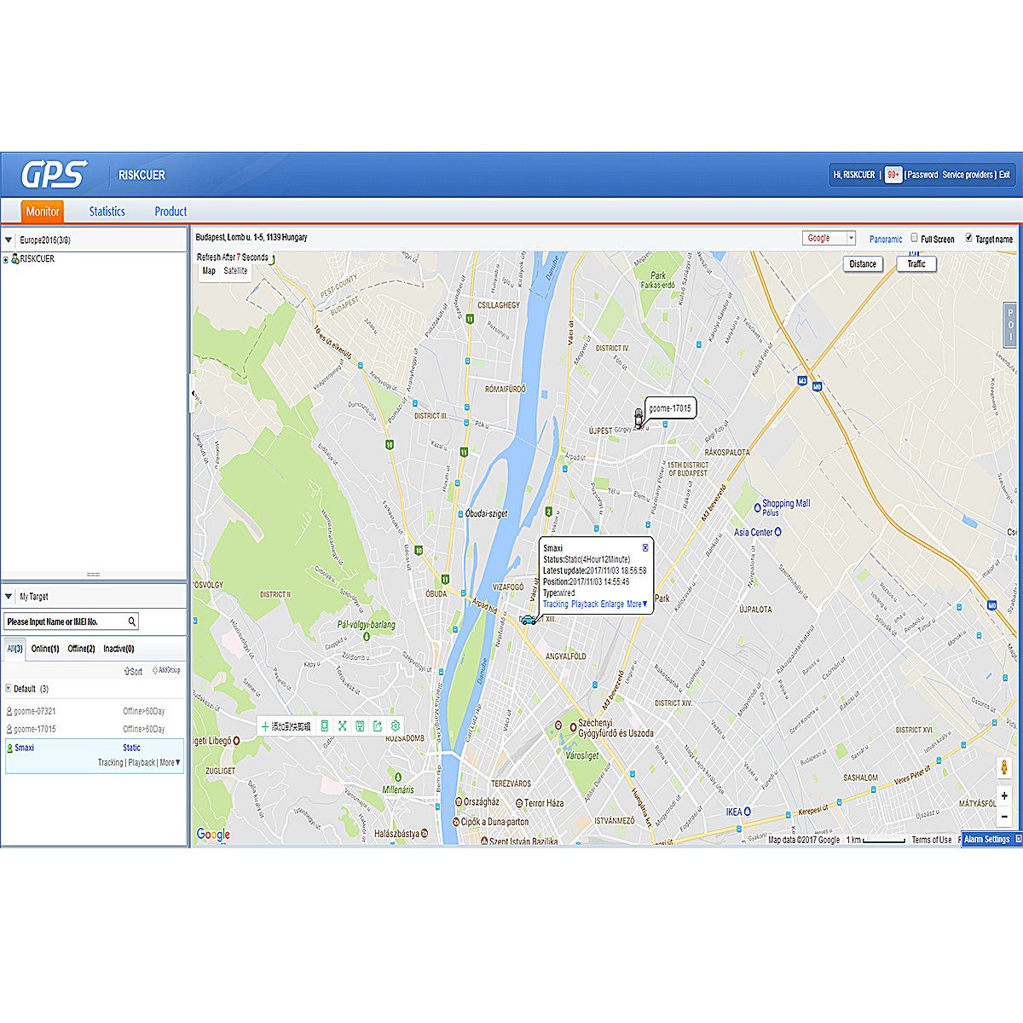
Task: Collapse the left sidebar with the arrow handle
Action: point(192,394)
